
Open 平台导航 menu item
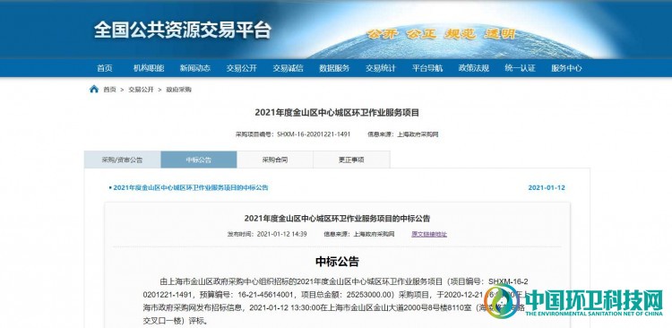(x=427, y=68)
